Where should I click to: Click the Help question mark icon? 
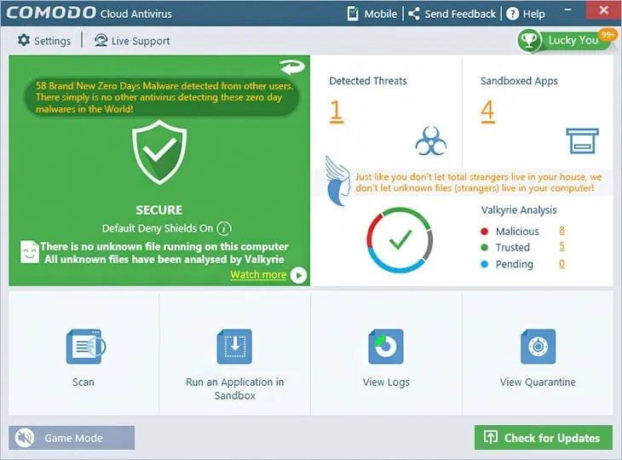[512, 14]
